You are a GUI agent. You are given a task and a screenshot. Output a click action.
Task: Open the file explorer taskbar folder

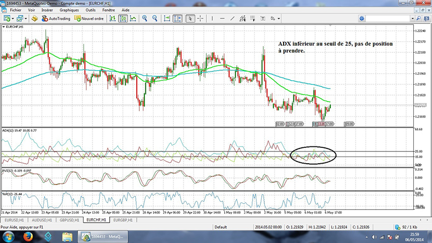tap(67, 237)
